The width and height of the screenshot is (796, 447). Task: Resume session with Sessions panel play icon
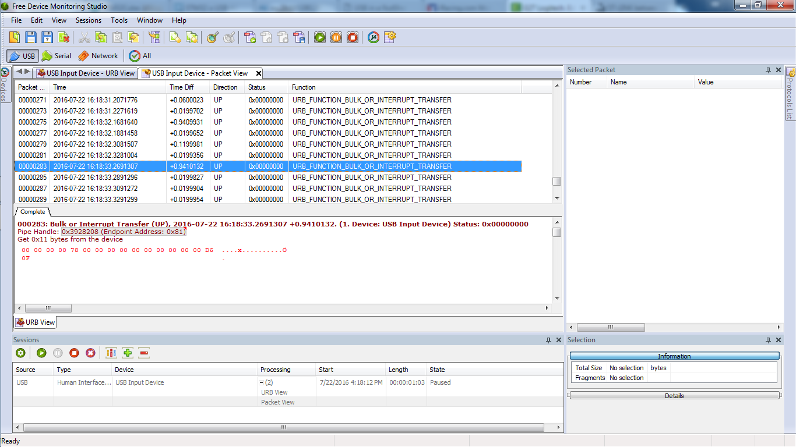tap(41, 353)
